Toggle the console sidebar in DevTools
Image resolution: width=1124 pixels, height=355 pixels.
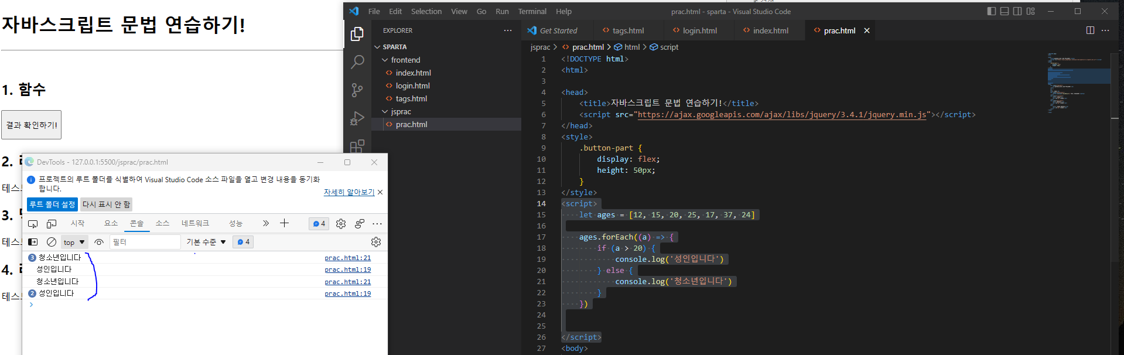(x=33, y=242)
